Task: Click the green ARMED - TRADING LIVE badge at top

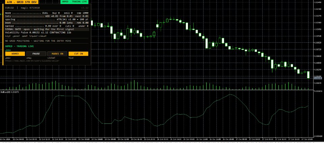Action: [x=74, y=2]
